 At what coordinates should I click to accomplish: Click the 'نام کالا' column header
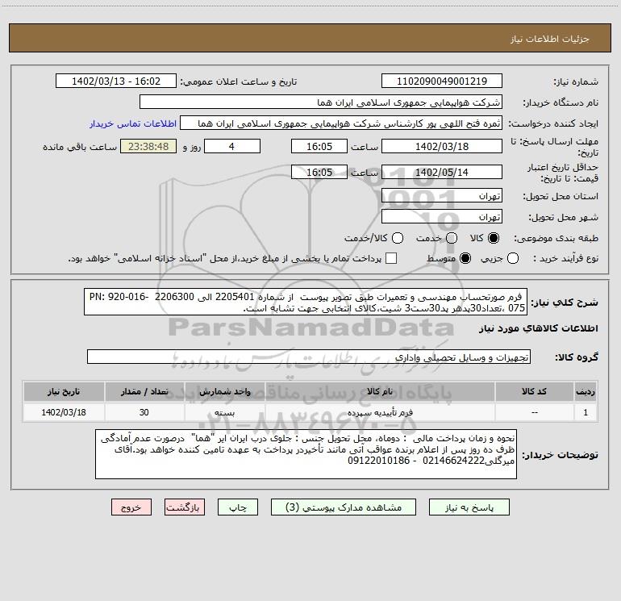click(386, 392)
